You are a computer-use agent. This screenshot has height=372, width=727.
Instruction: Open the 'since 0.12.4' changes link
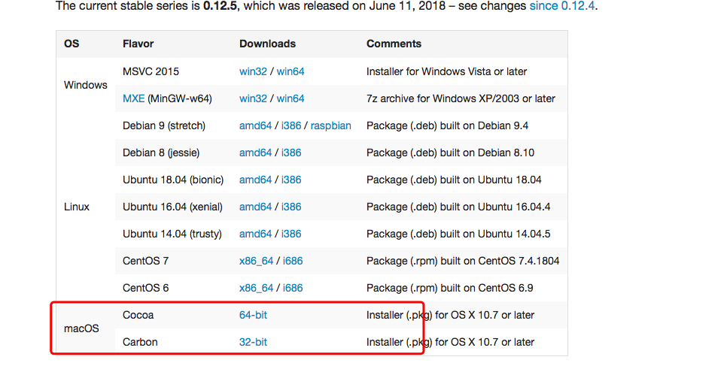[562, 6]
